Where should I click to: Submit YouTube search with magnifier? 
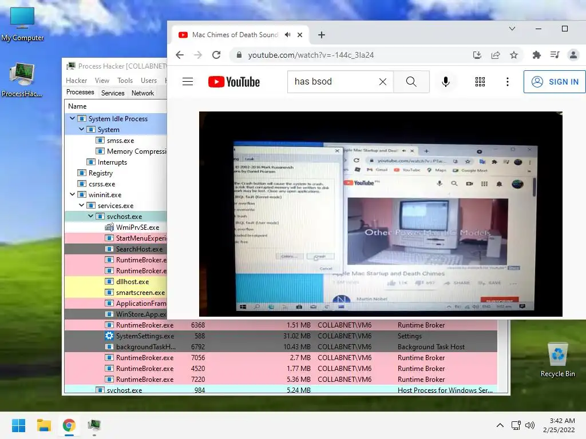click(411, 82)
